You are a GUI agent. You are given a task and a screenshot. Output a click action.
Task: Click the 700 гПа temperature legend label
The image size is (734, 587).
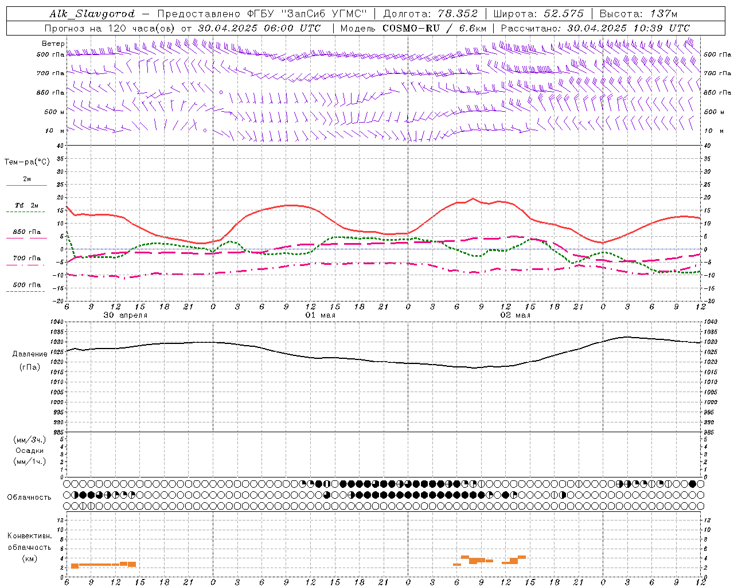pyautogui.click(x=27, y=259)
